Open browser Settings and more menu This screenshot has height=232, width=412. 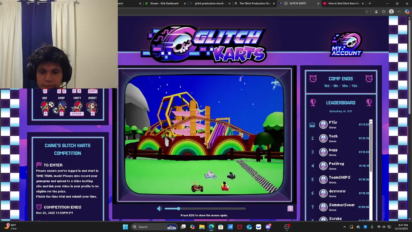399,12
